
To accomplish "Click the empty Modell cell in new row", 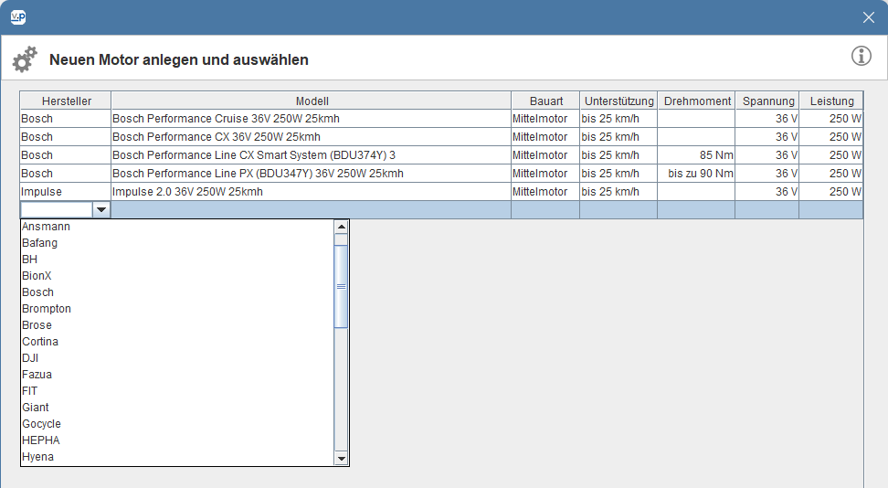I will pyautogui.click(x=311, y=209).
